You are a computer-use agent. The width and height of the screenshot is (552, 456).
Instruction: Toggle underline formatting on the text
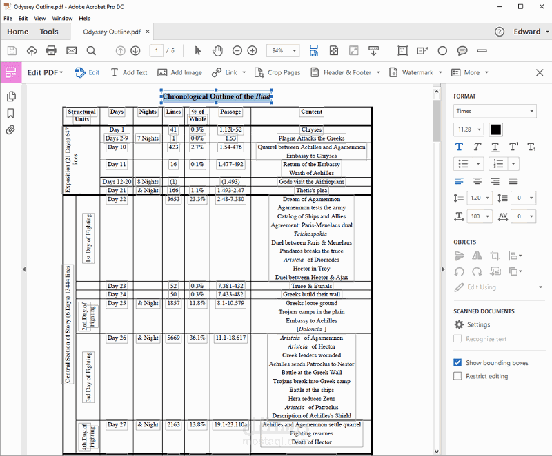(x=495, y=147)
